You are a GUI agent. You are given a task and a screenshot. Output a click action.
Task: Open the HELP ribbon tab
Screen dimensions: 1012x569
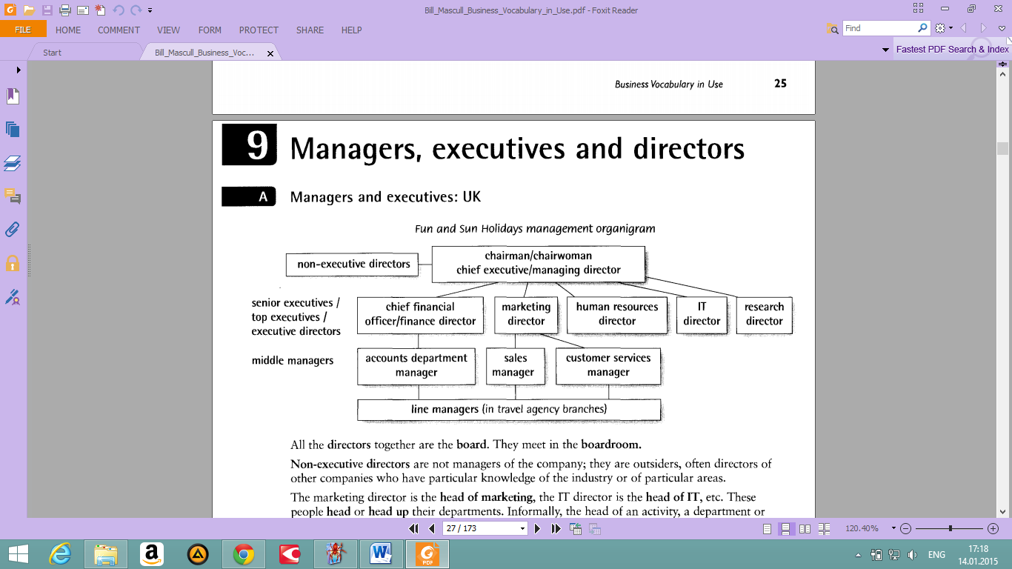pos(352,30)
